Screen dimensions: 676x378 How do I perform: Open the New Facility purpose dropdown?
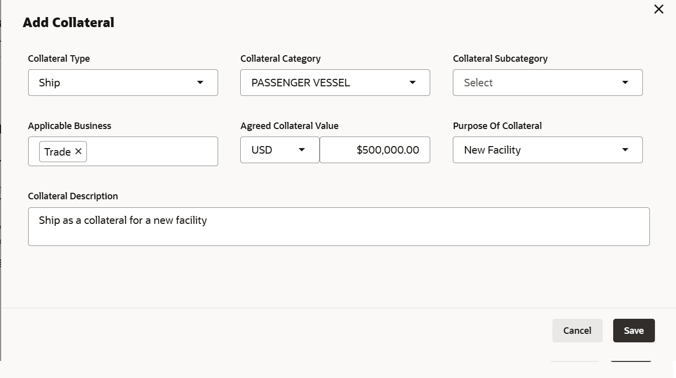pyautogui.click(x=538, y=150)
